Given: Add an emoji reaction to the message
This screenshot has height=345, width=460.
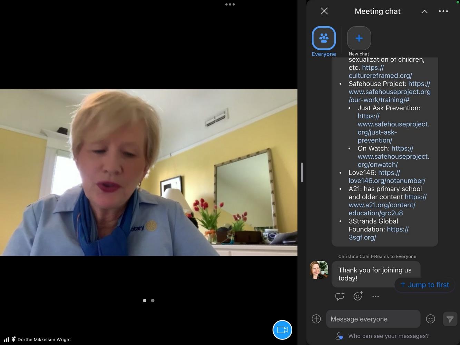Looking at the screenshot, I should point(358,296).
